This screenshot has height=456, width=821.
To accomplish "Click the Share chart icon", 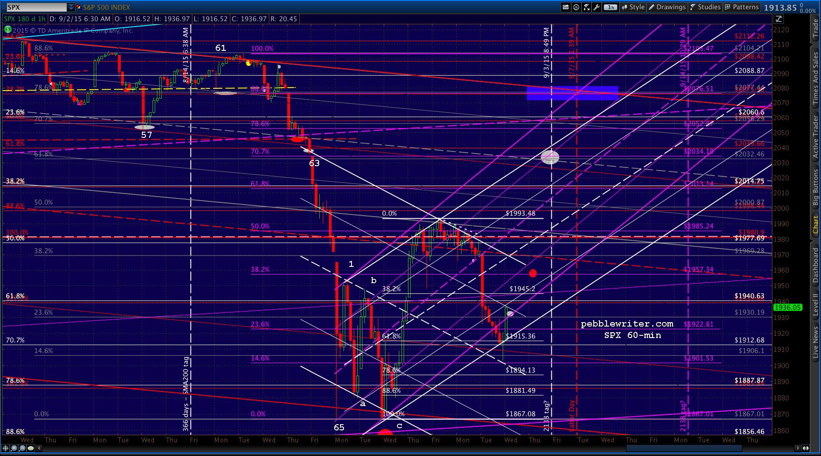I will coord(566,7).
